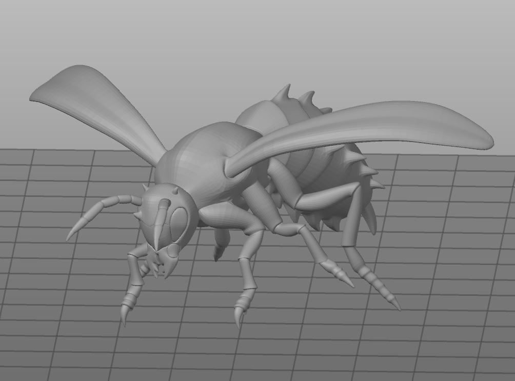This screenshot has width=515, height=381.
Task: Click the oval compound eye on head
Action: click(179, 224)
